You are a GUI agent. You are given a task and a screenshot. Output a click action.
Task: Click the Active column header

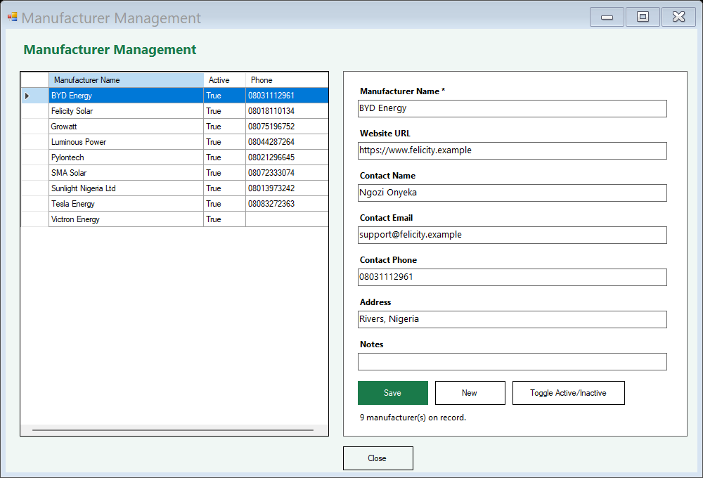coord(225,80)
